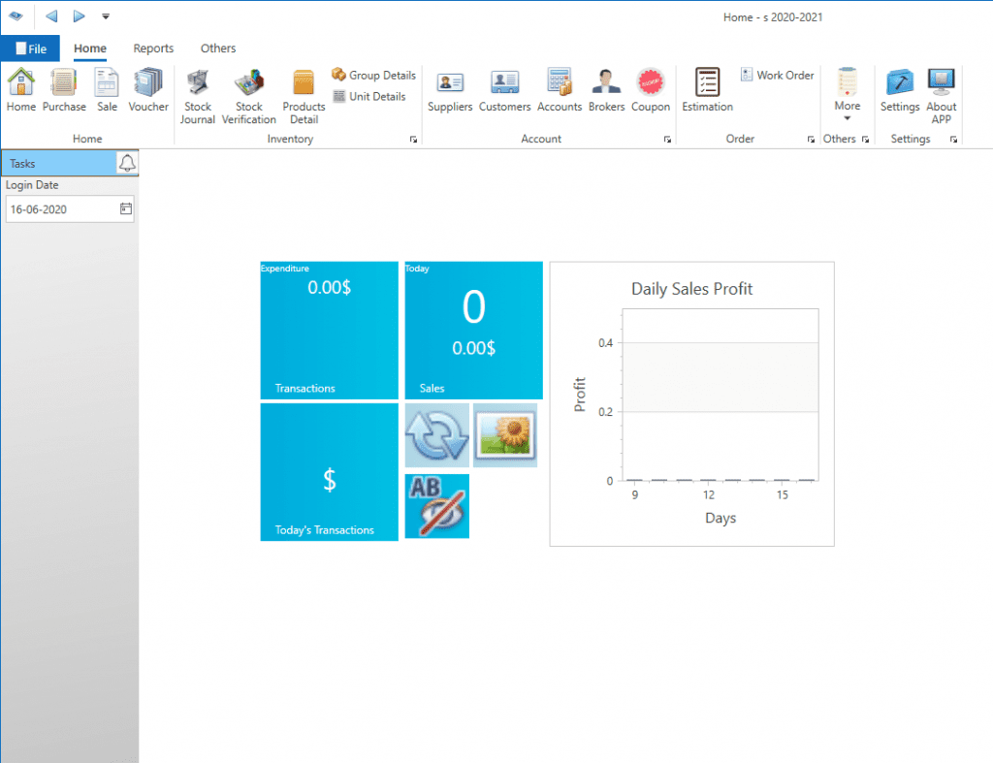Screen dimensions: 993x763
Task: Open the Suppliers account icon
Action: pyautogui.click(x=450, y=89)
